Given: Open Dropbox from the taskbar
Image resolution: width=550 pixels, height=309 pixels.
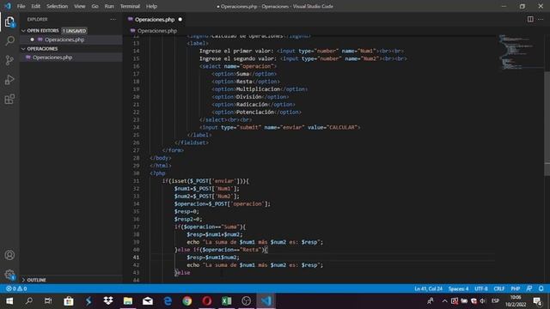Looking at the screenshot, I should pos(108,301).
